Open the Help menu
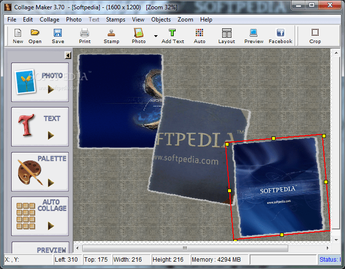This screenshot has height=269, width=345. pos(206,20)
